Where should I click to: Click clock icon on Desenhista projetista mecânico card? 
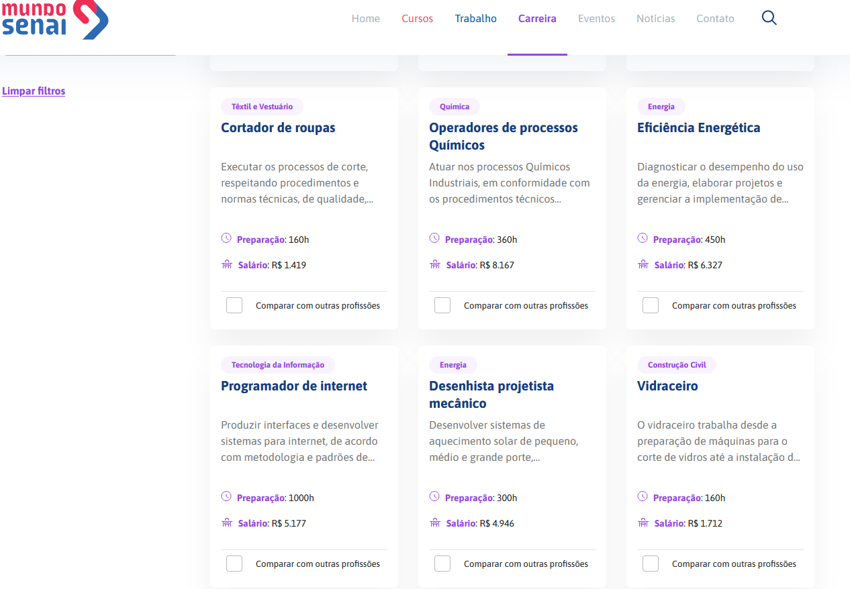(x=434, y=496)
